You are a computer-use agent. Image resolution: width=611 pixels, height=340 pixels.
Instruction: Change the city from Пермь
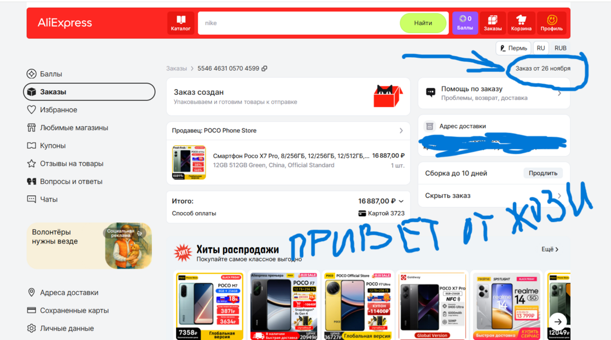[513, 48]
